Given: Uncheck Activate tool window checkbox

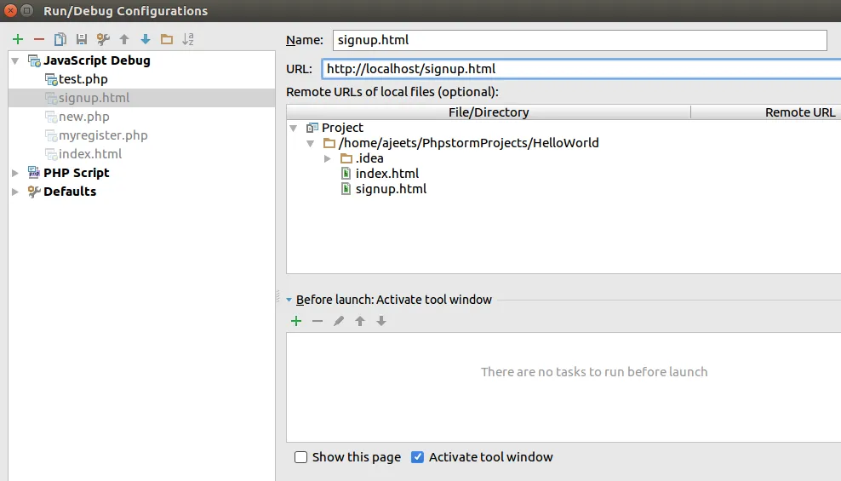Looking at the screenshot, I should tap(417, 457).
